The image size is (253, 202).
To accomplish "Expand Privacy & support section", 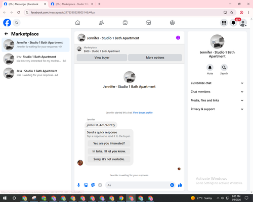I will pos(217,109).
